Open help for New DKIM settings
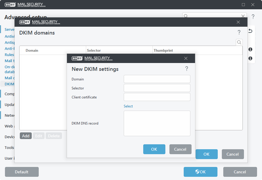Screen dimensions: 262x180 coord(187,69)
